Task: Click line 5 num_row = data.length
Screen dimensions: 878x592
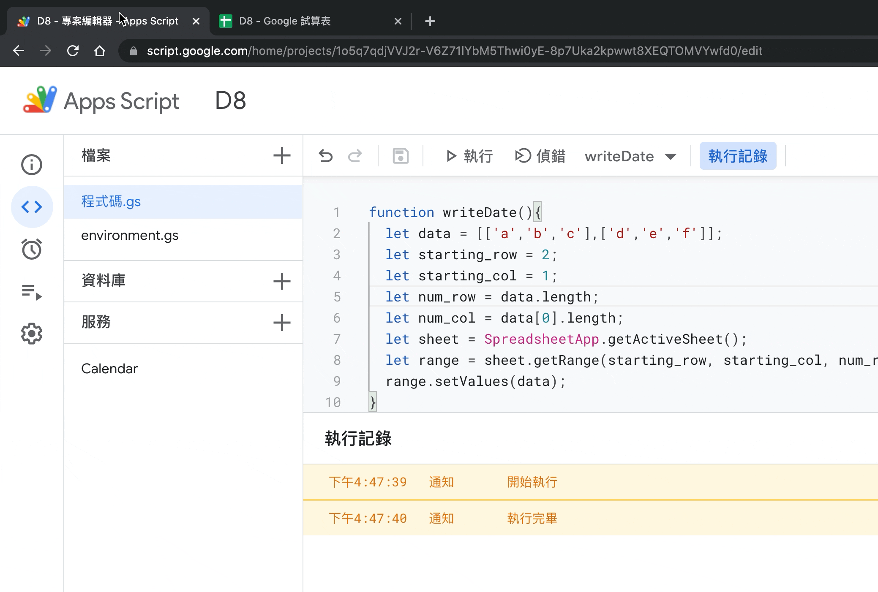Action: point(492,297)
